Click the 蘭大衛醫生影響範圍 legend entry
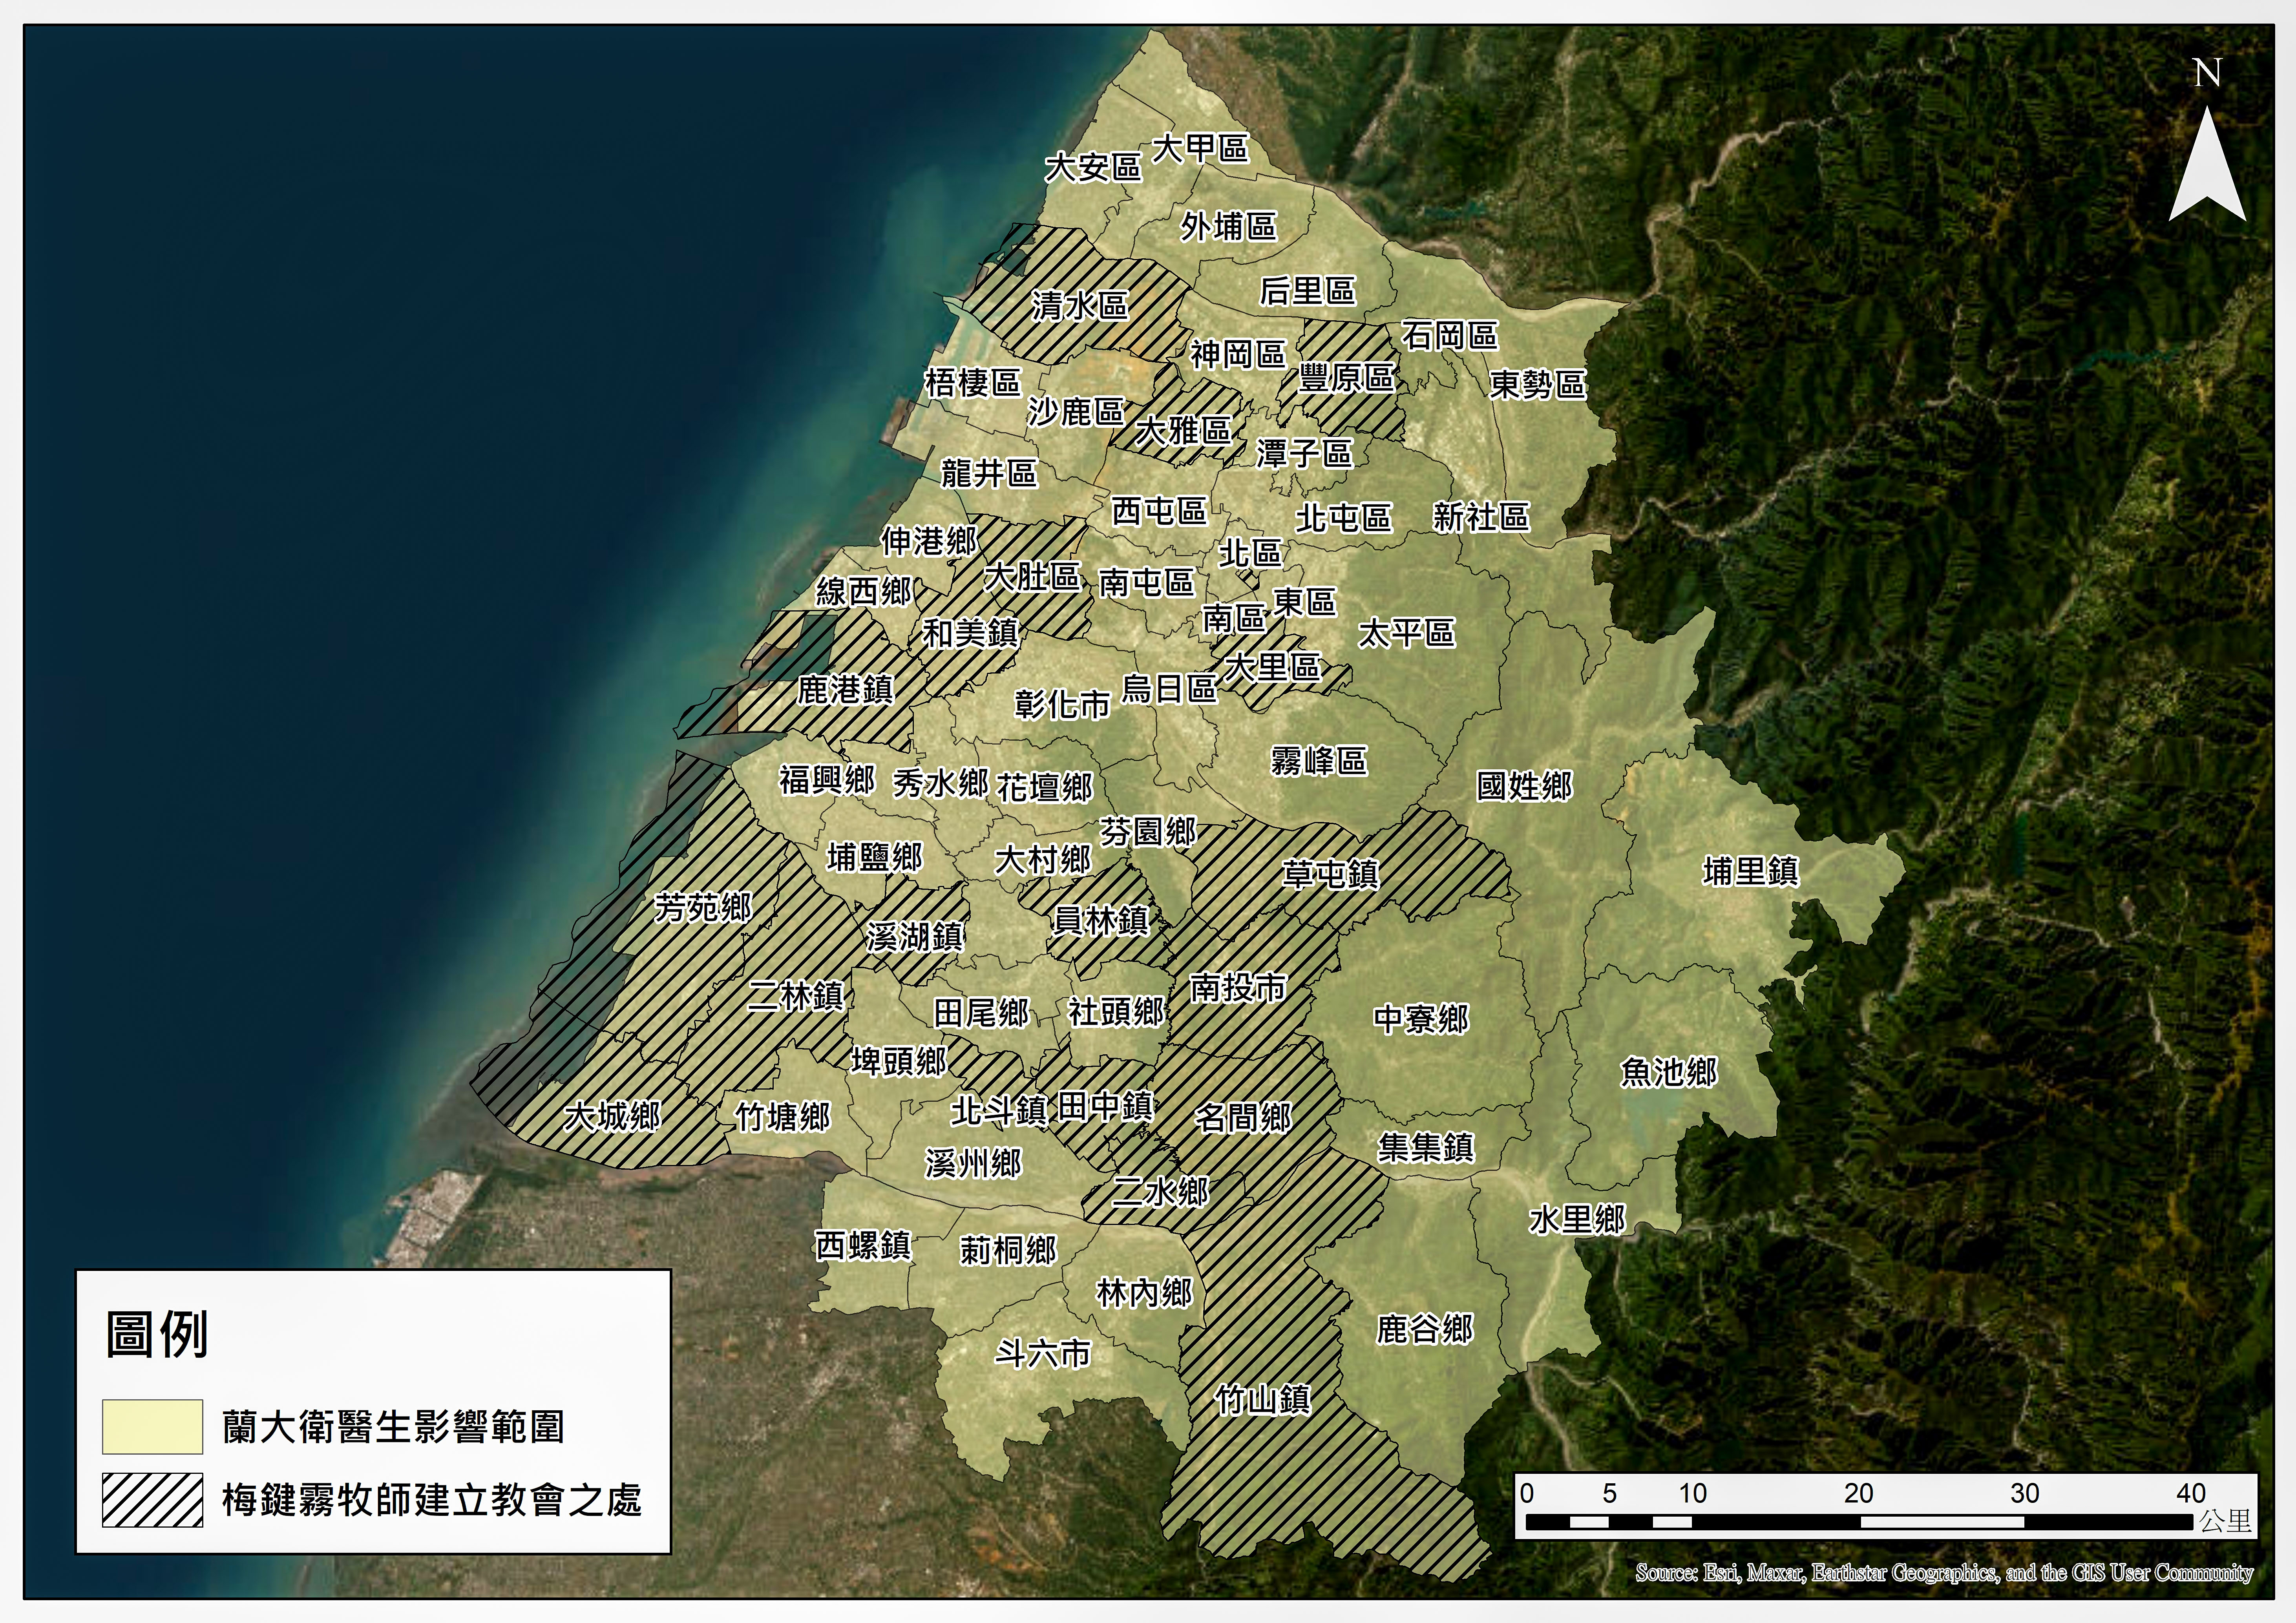 [x=393, y=1427]
